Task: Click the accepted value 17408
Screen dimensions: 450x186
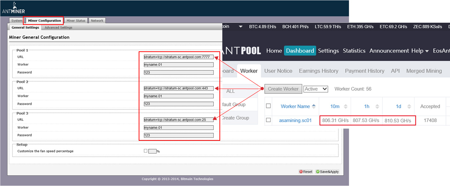Action: pos(430,120)
